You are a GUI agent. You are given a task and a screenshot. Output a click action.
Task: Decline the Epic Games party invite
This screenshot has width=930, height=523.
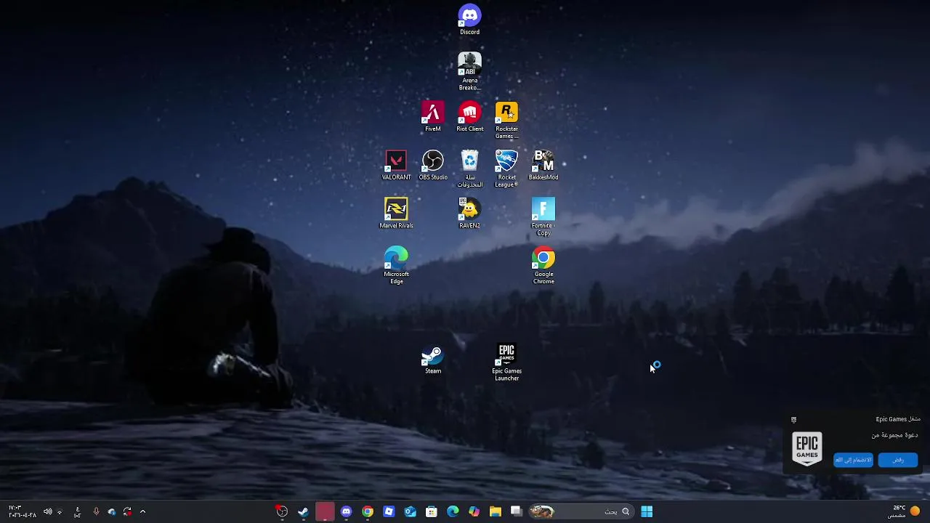pos(898,460)
